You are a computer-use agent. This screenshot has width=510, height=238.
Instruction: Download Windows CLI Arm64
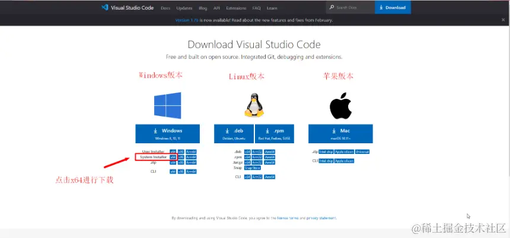pyautogui.click(x=191, y=172)
